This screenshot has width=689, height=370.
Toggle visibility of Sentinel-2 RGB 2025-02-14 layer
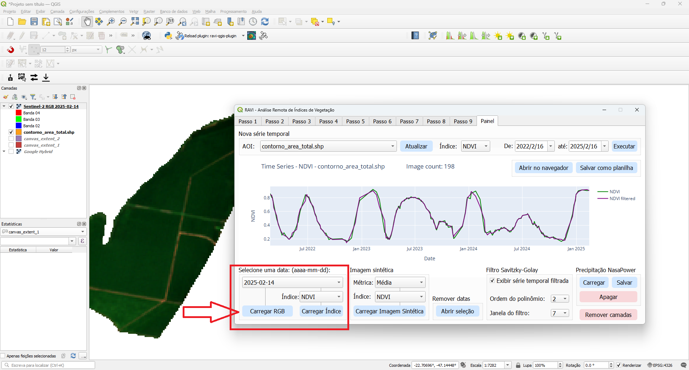coord(11,106)
